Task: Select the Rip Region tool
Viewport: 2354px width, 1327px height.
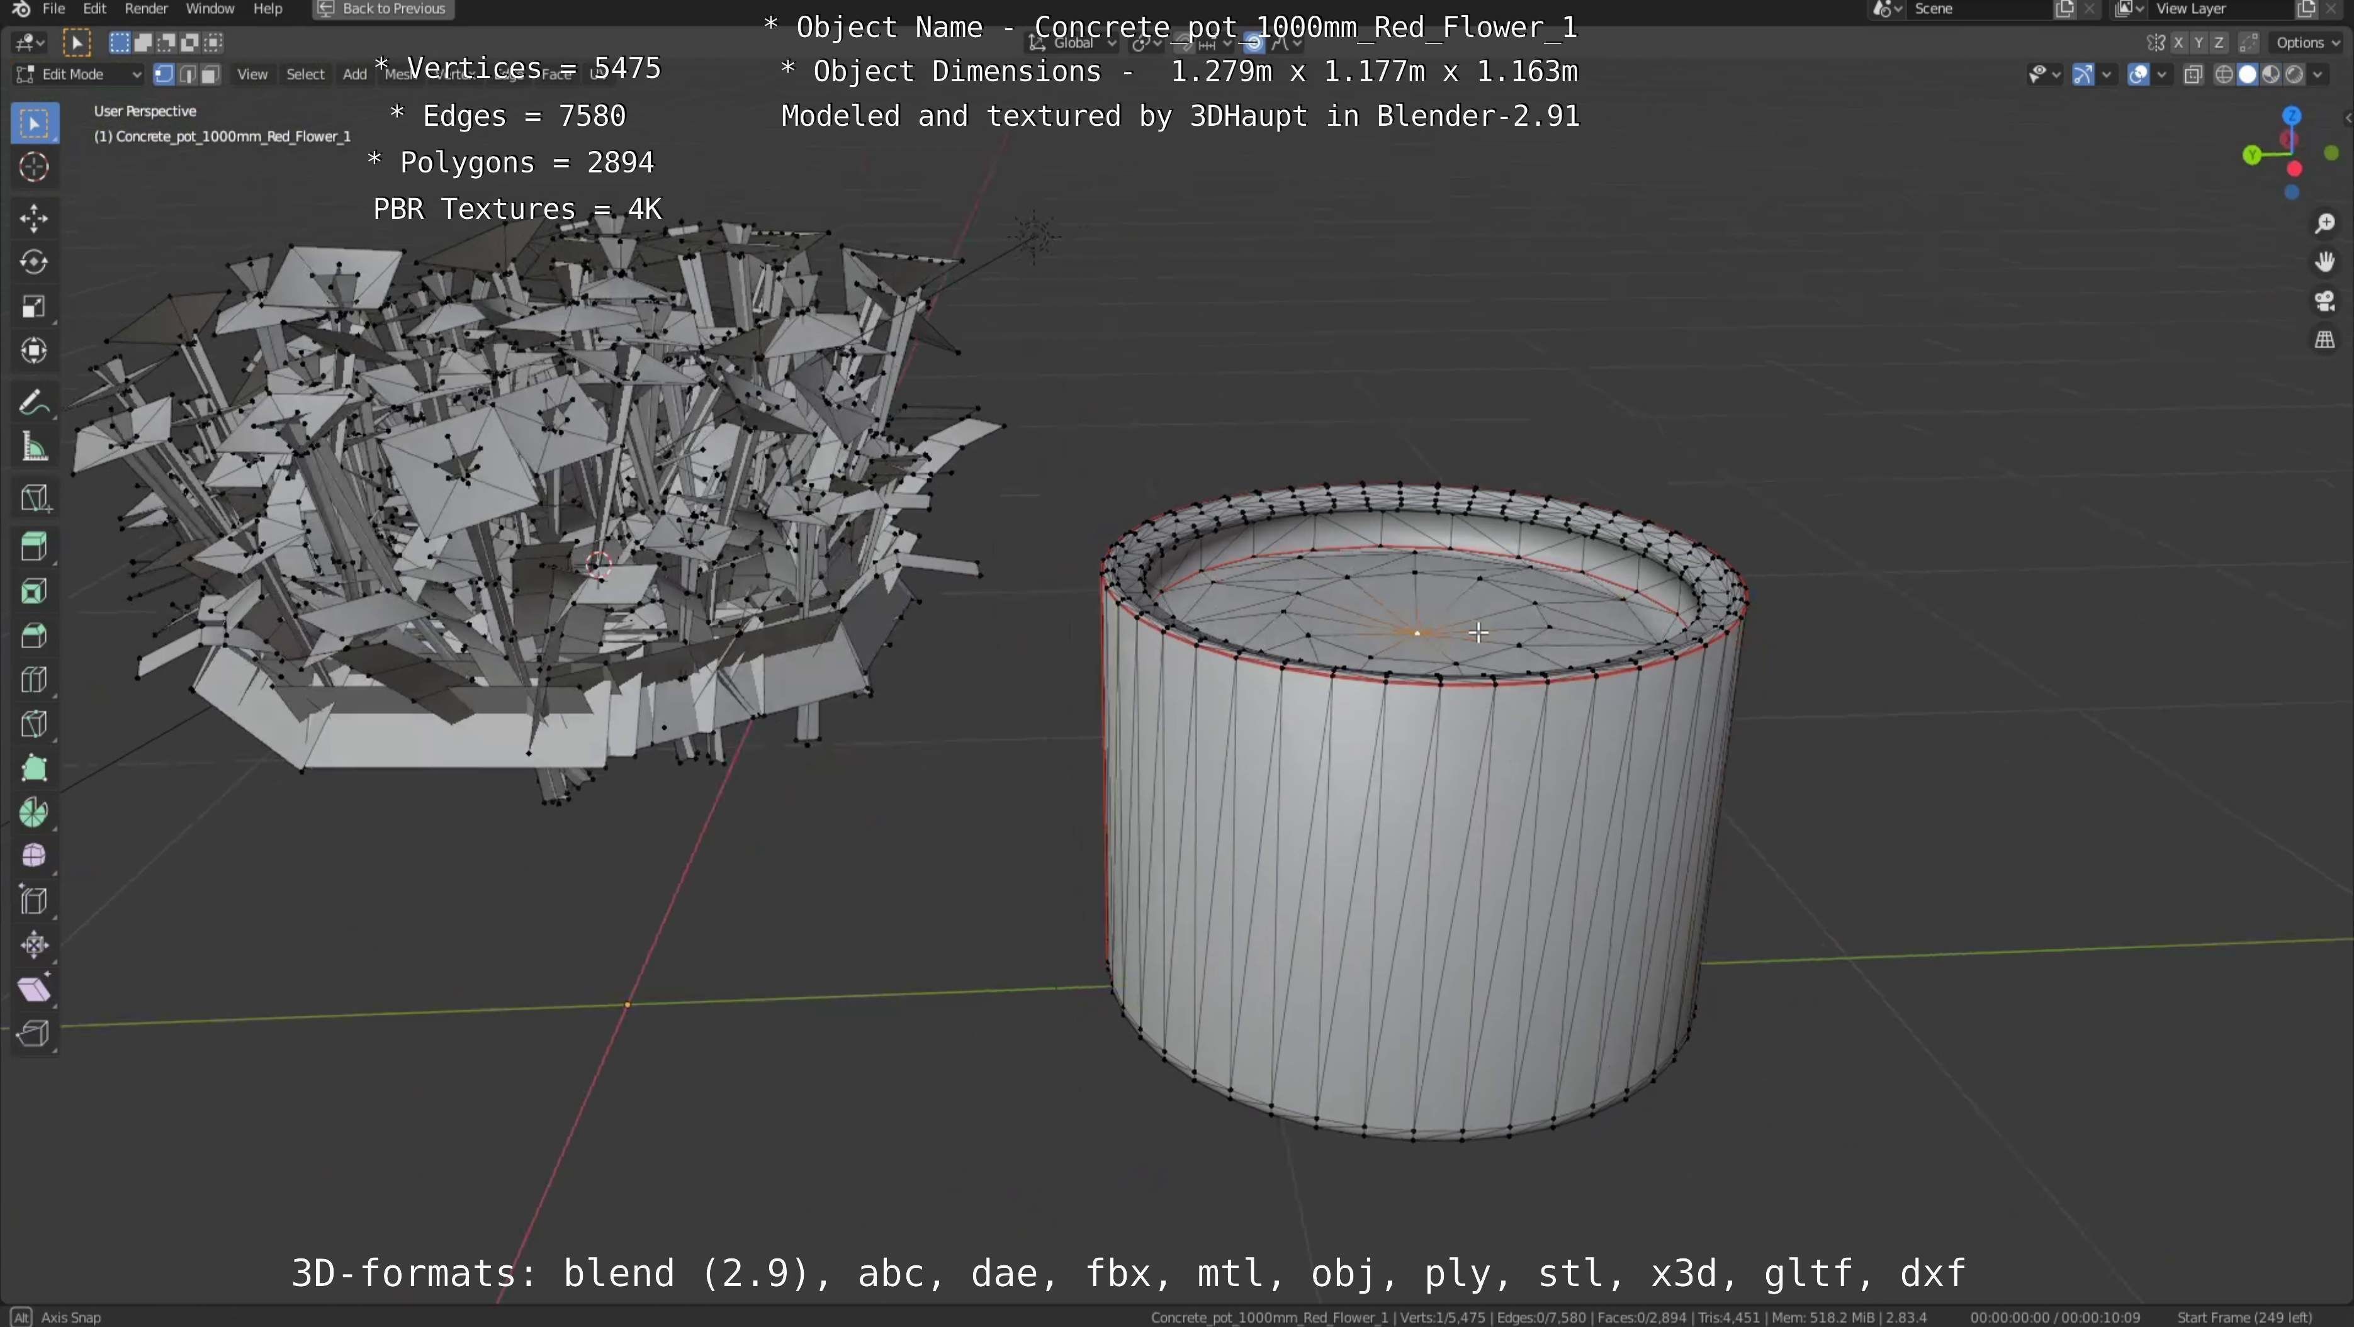Action: (35, 1034)
